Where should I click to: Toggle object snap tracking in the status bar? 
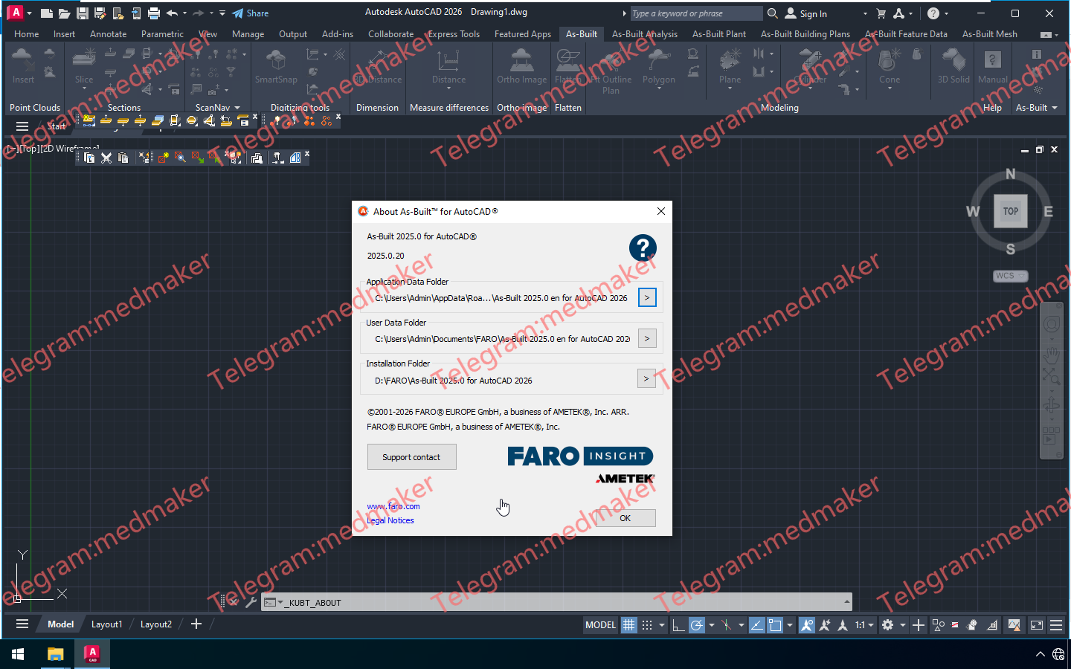pos(756,625)
